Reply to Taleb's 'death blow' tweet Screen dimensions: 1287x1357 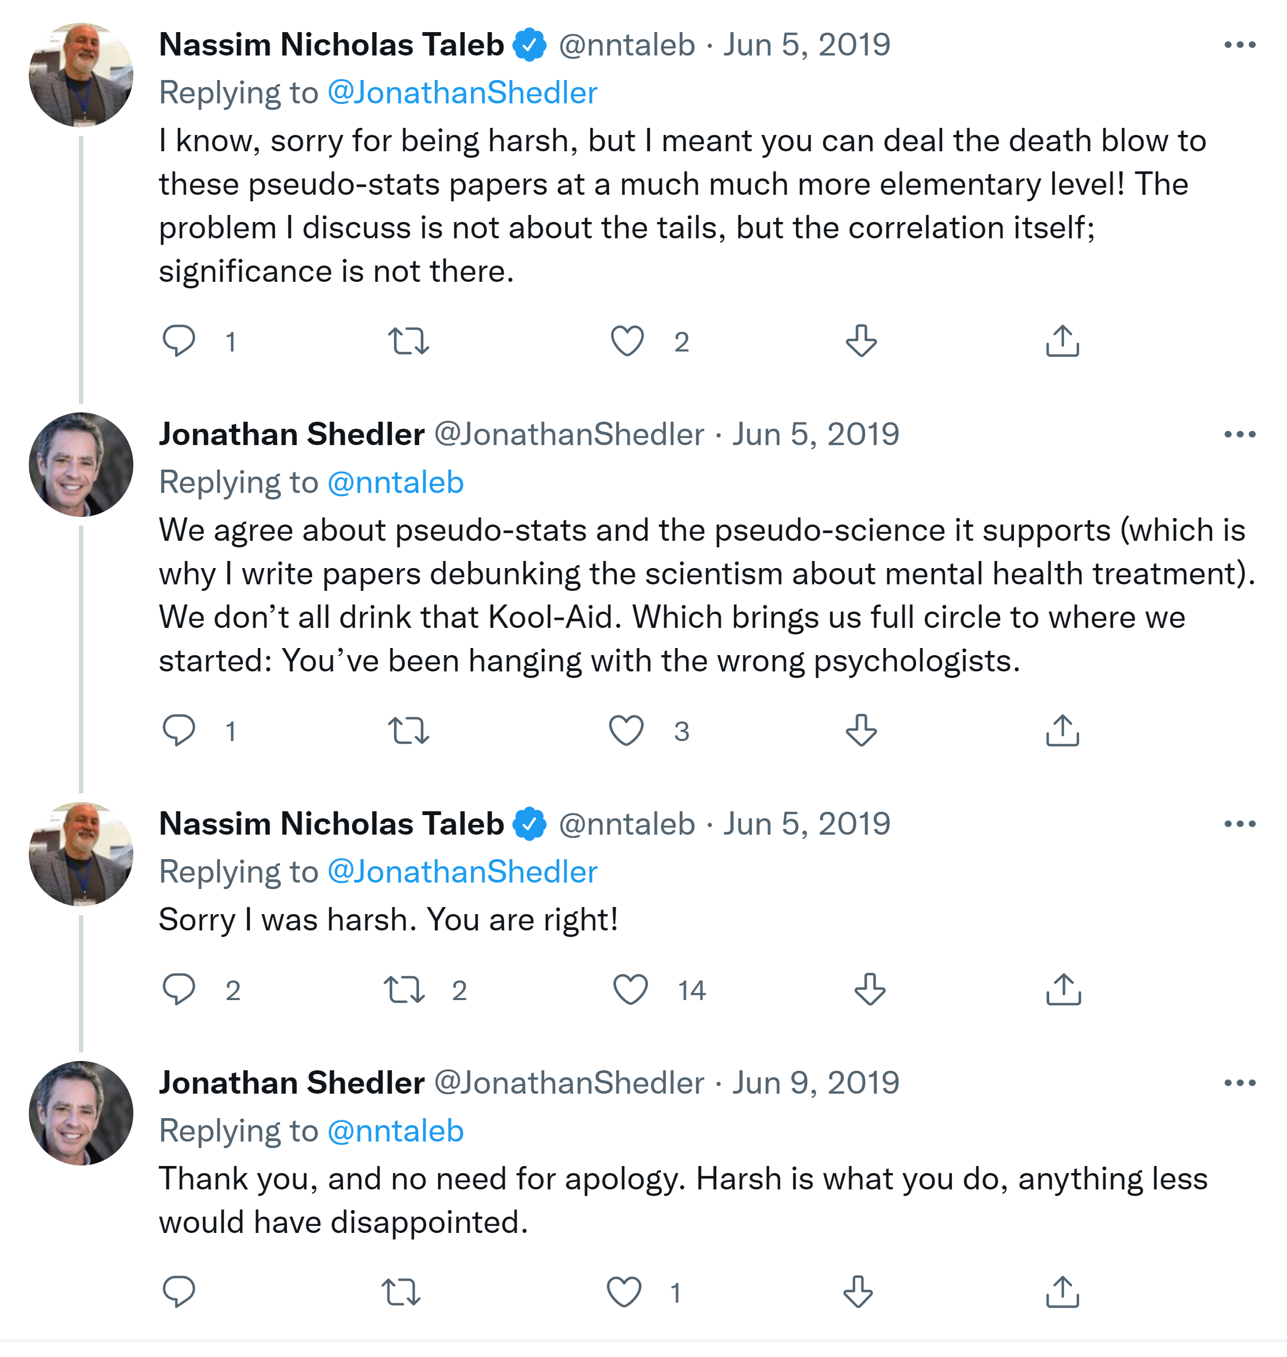[178, 341]
